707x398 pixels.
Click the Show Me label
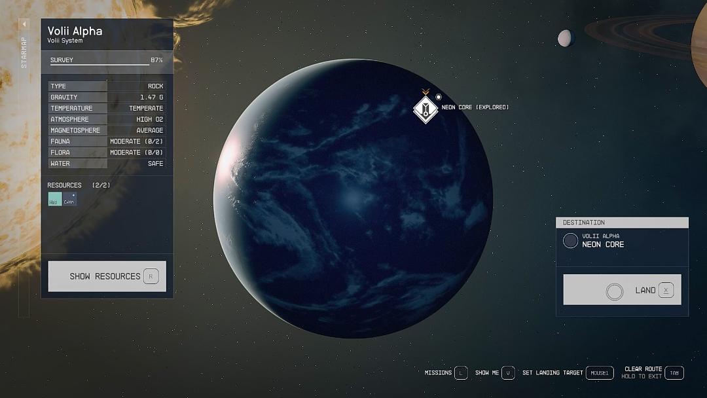click(x=487, y=372)
